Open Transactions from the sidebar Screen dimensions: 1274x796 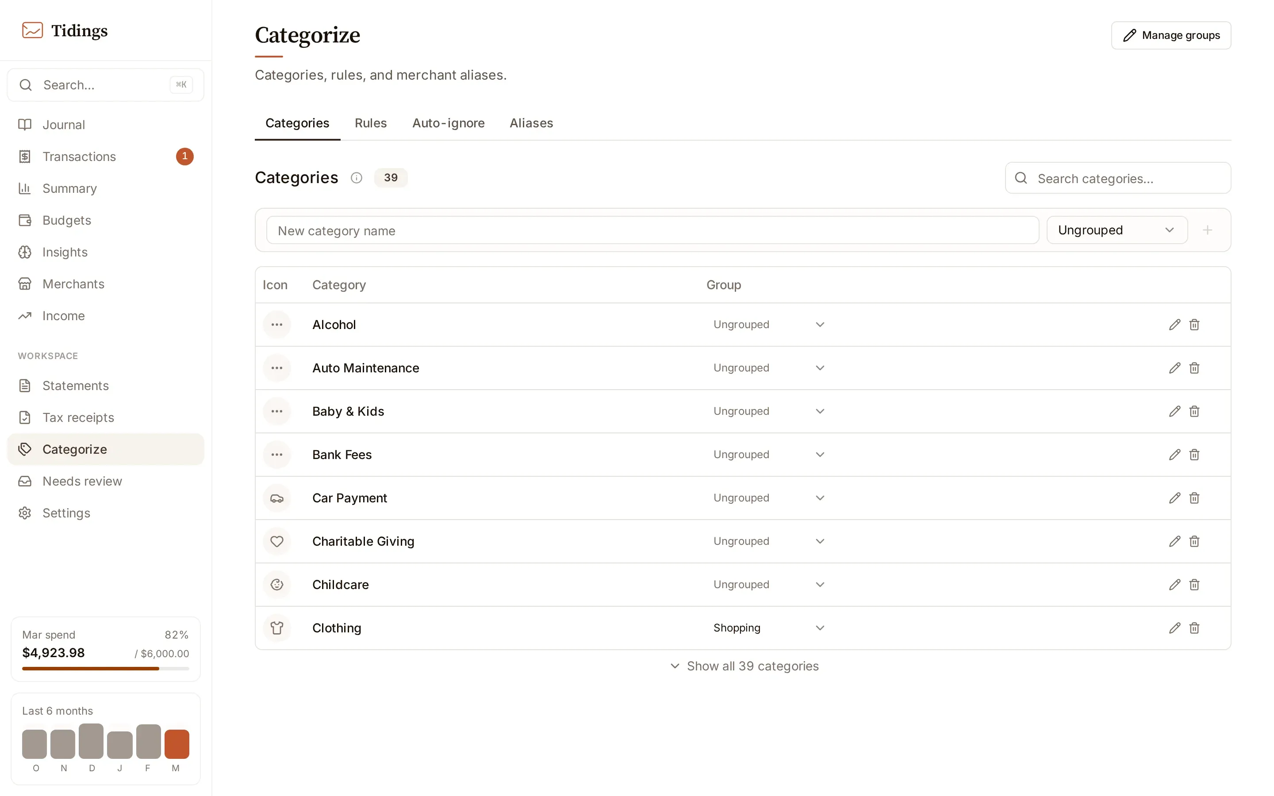pyautogui.click(x=105, y=157)
